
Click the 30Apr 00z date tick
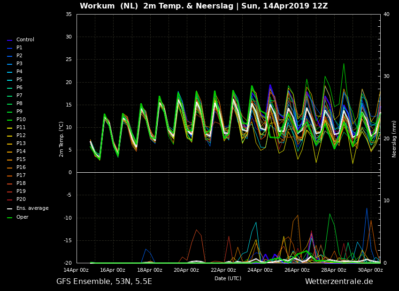[370, 270]
